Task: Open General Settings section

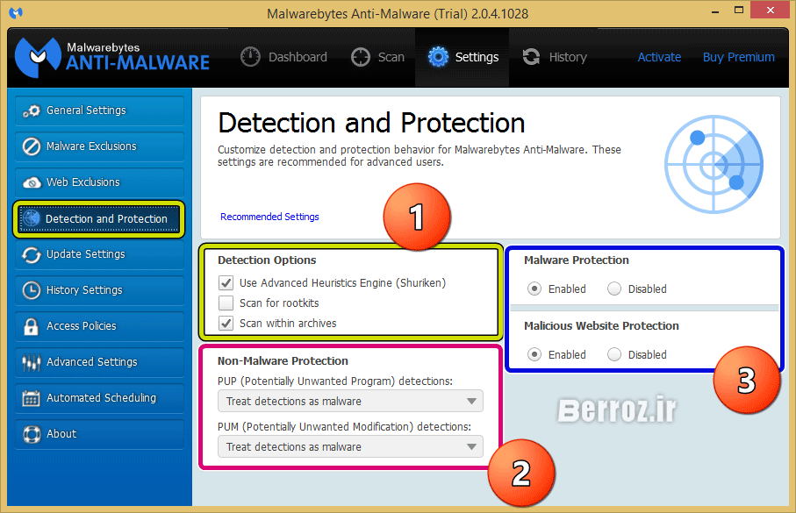Action: click(99, 110)
